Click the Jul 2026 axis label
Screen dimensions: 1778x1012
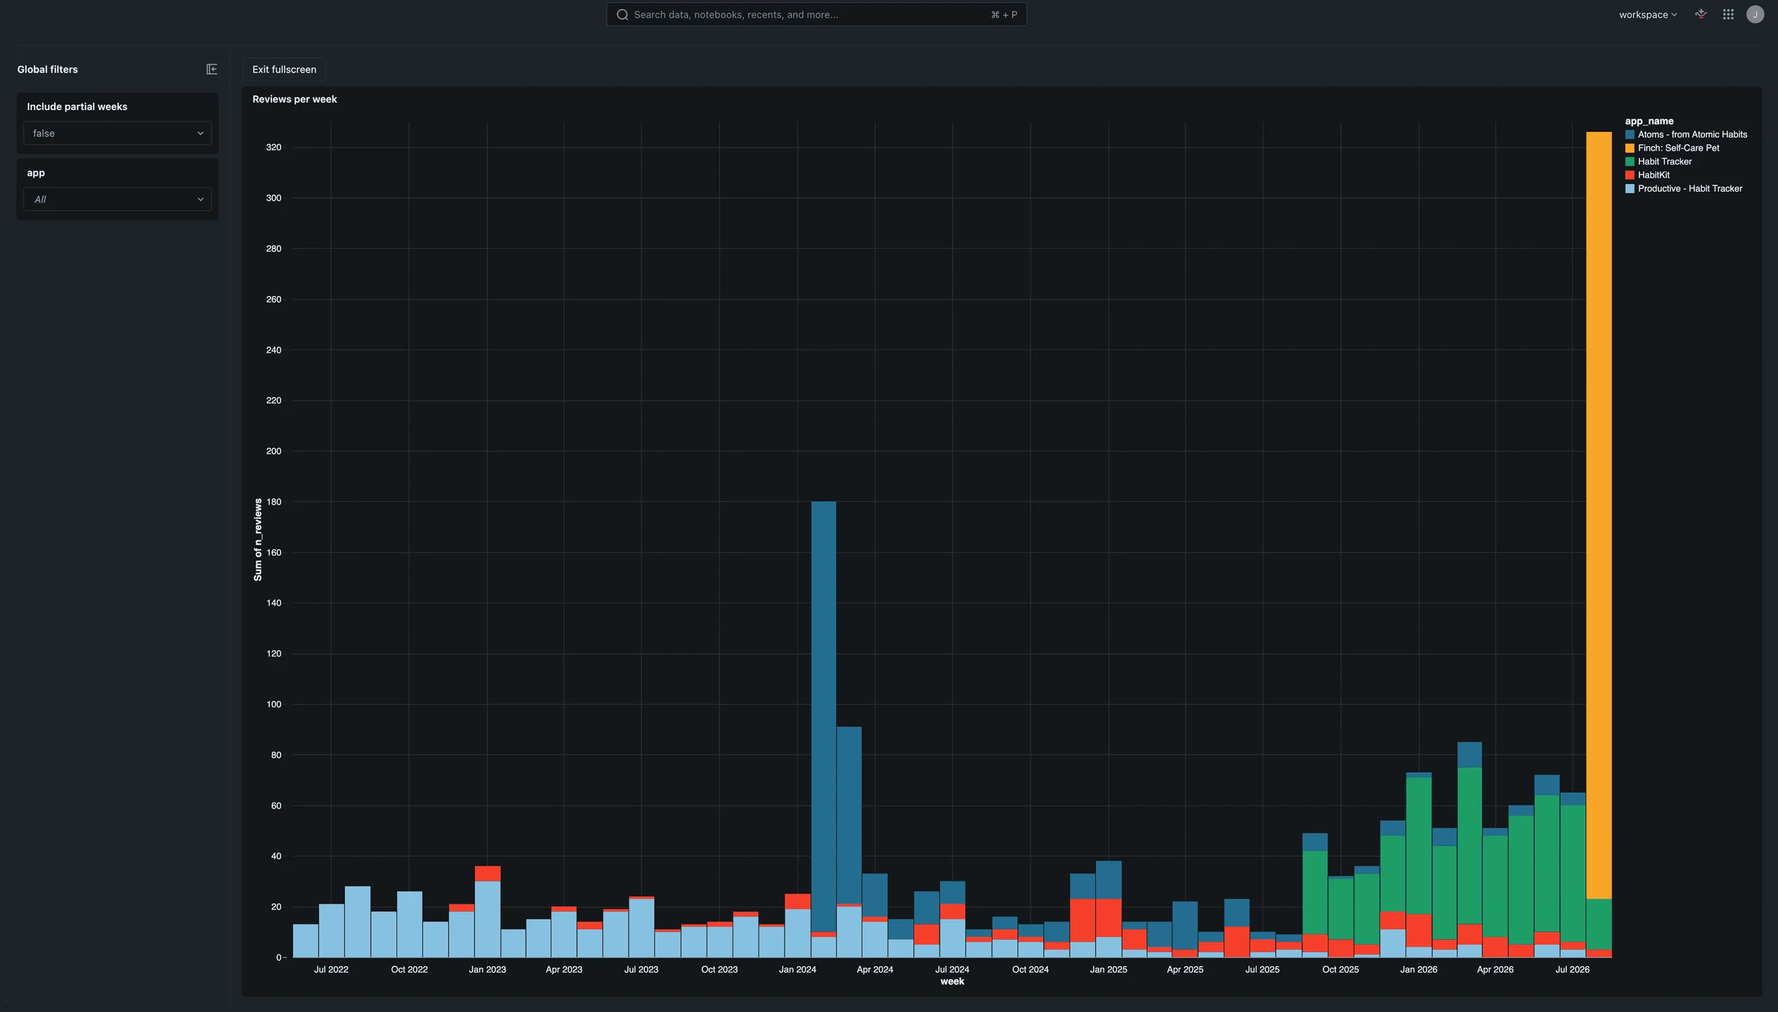point(1572,969)
